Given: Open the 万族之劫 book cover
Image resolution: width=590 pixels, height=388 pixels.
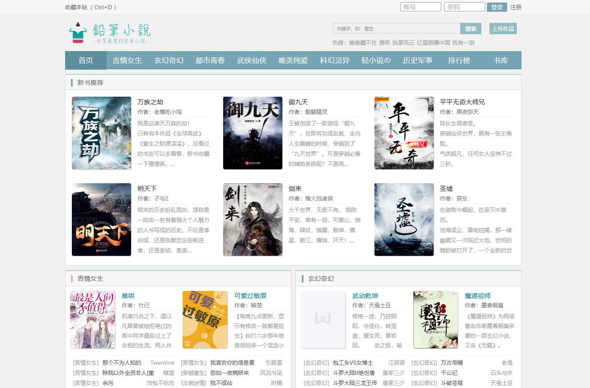Looking at the screenshot, I should click(x=101, y=133).
